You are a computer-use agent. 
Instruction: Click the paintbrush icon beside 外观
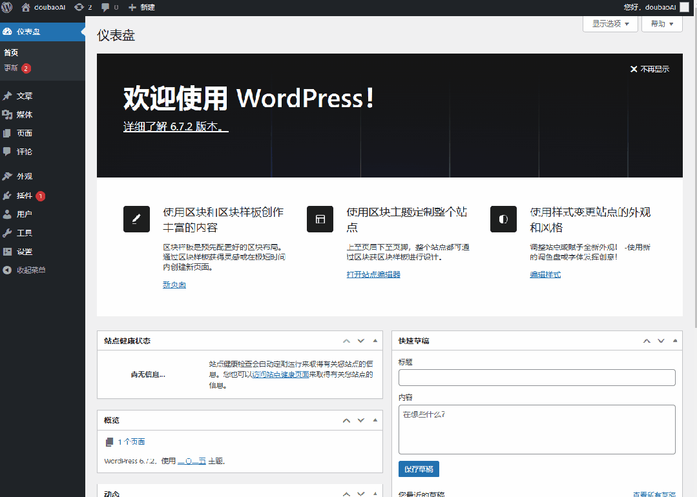(7, 176)
